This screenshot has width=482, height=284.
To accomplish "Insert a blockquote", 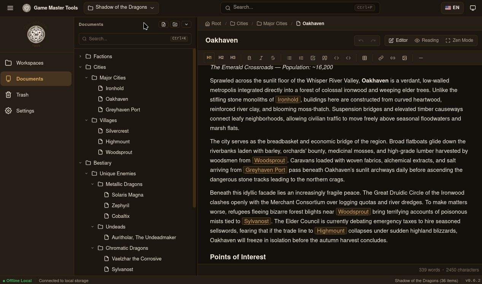I will [x=325, y=58].
